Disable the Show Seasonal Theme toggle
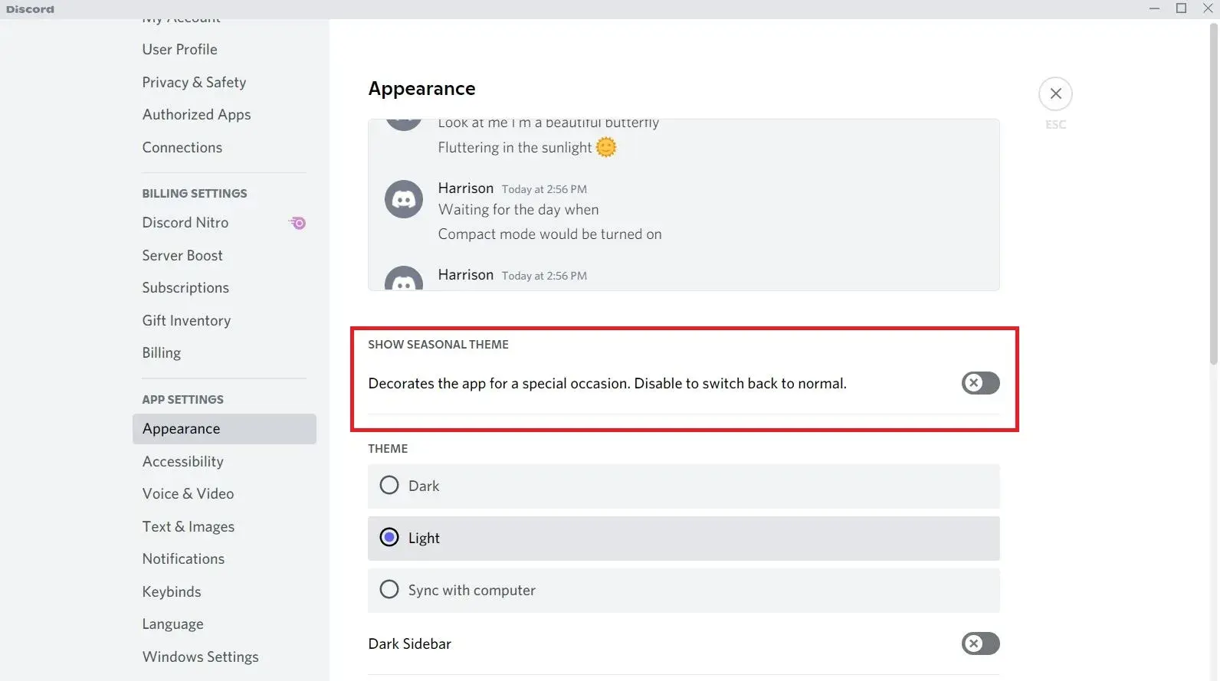 click(980, 383)
